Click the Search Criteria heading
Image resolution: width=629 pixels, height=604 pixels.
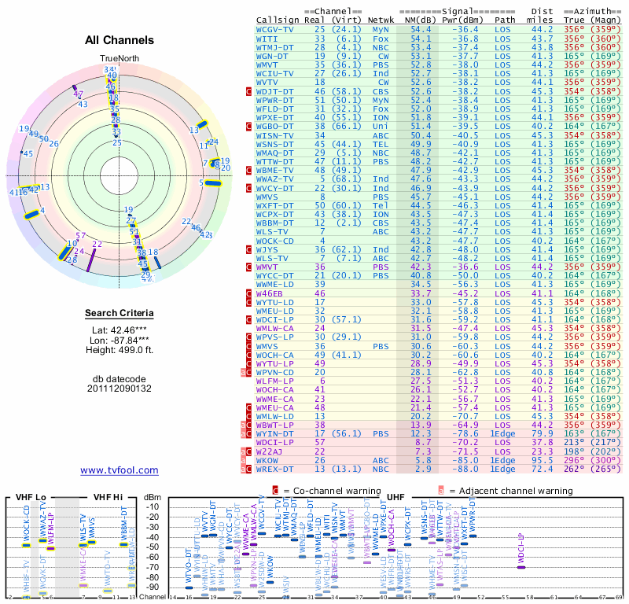[x=120, y=313]
